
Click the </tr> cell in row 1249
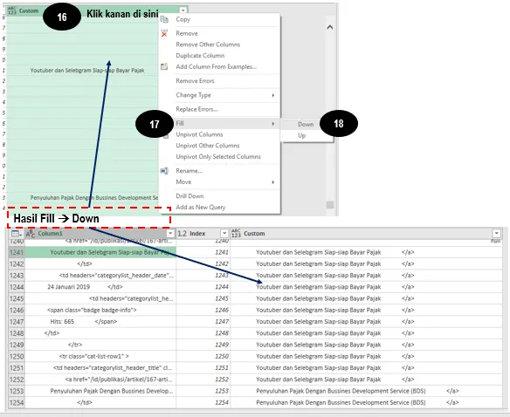pos(100,345)
